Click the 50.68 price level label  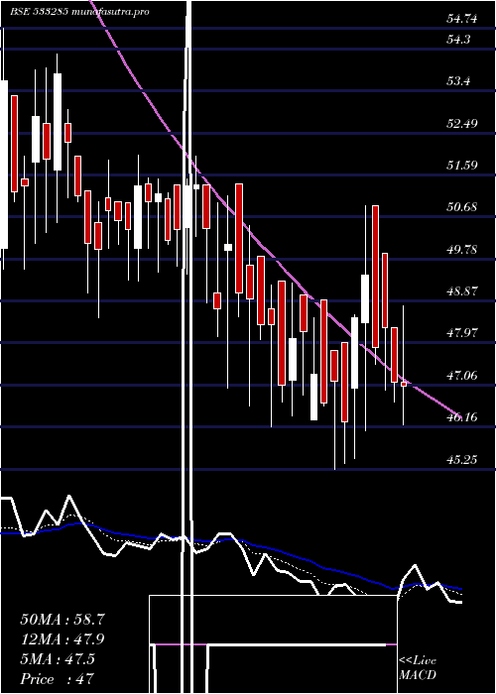click(x=462, y=207)
